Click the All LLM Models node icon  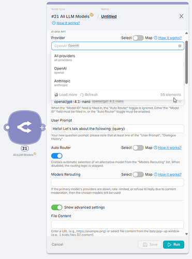point(25,127)
